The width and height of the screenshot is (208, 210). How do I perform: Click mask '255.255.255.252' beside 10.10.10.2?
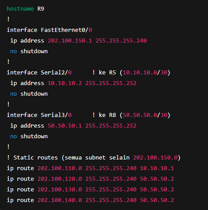[x=111, y=83]
